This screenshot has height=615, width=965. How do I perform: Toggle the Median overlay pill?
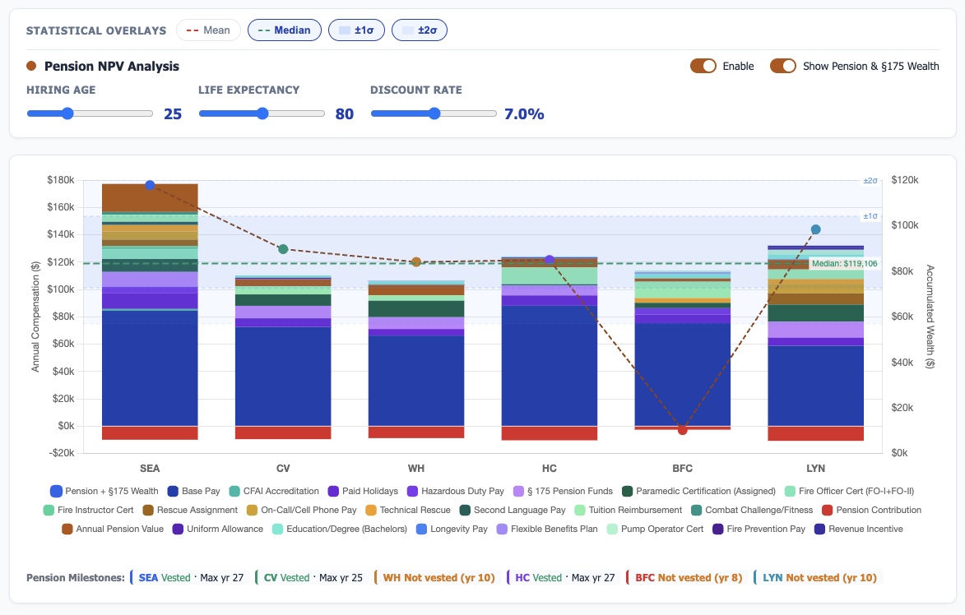(285, 30)
